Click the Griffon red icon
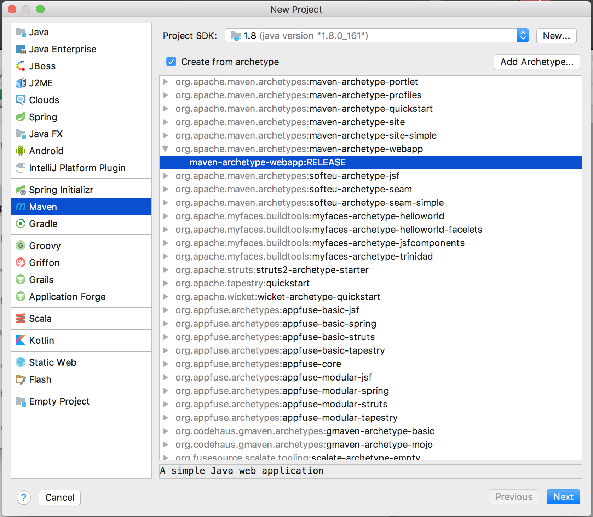Image resolution: width=593 pixels, height=517 pixels. tap(21, 263)
